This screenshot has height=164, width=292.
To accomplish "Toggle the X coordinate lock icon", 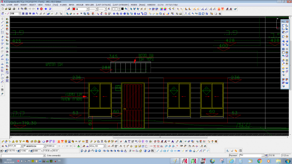I will 6,151.
